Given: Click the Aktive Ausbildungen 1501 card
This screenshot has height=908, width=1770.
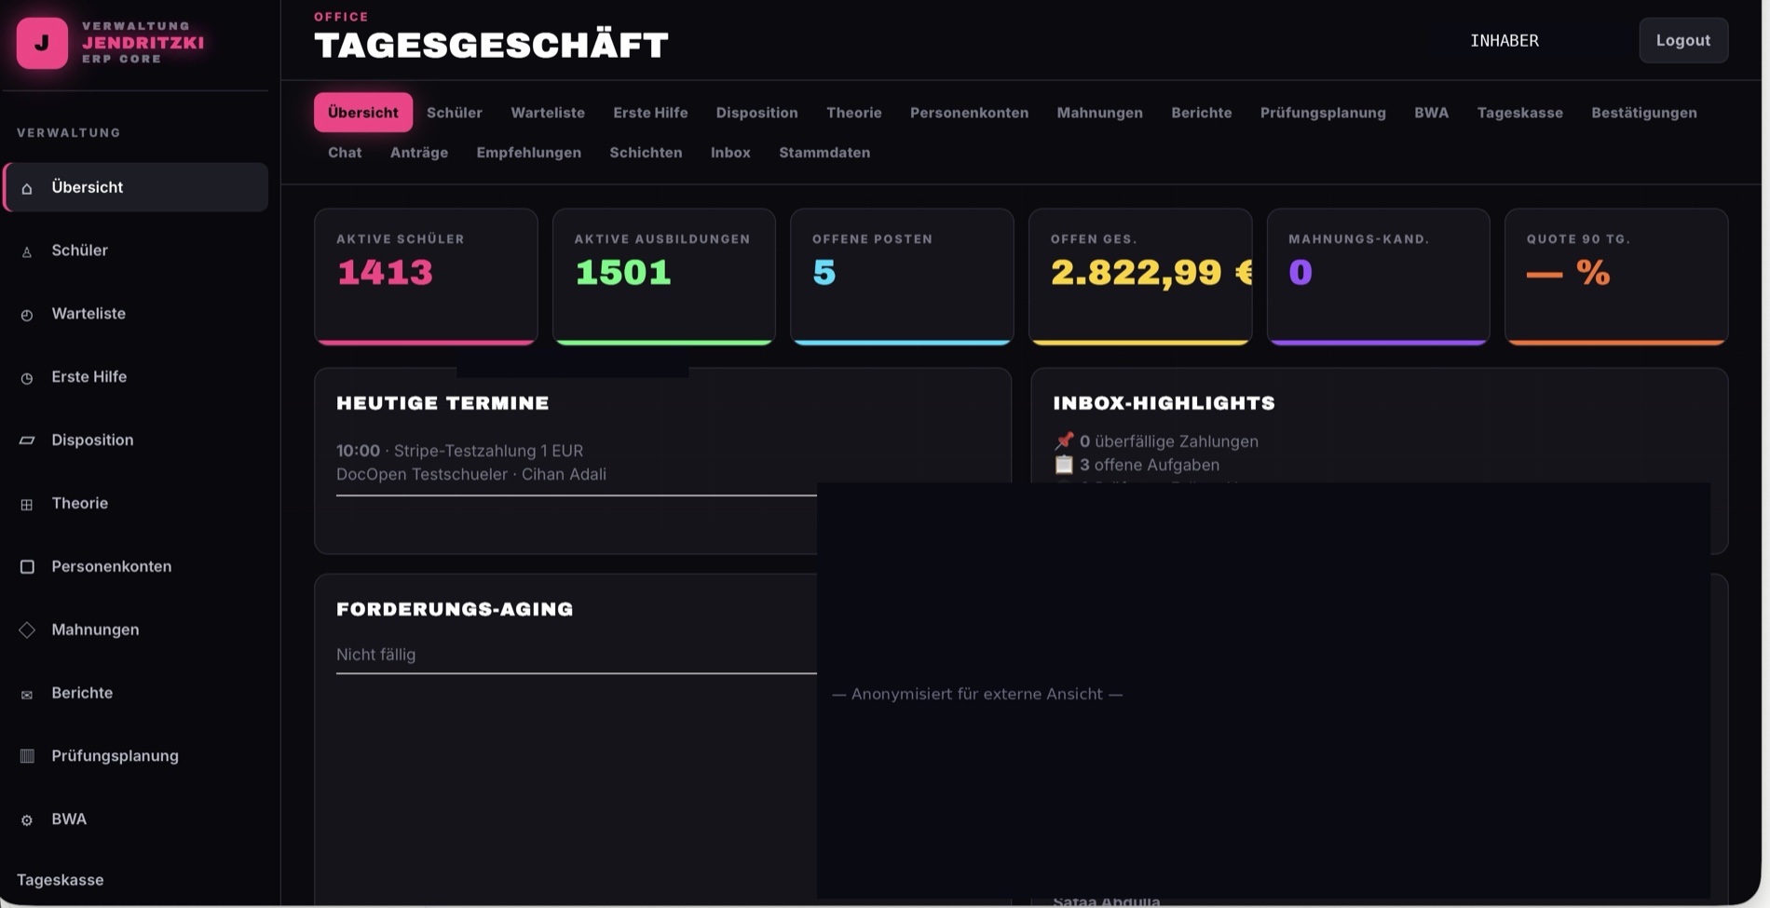Looking at the screenshot, I should tap(664, 277).
